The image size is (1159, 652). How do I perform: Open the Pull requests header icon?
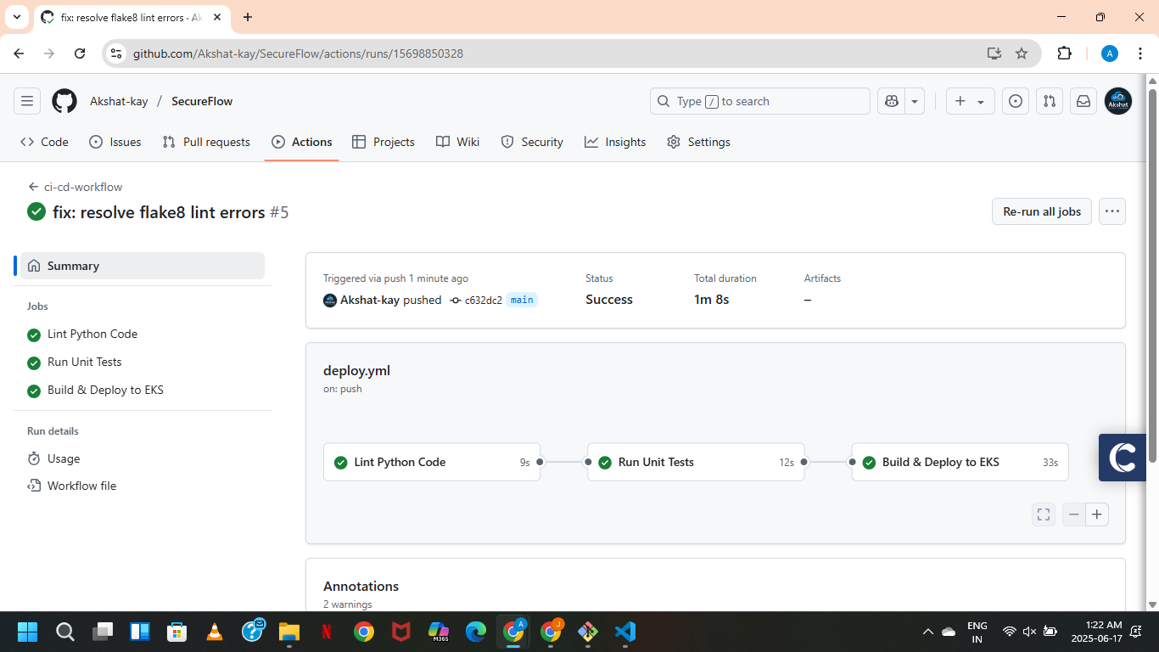point(1050,101)
